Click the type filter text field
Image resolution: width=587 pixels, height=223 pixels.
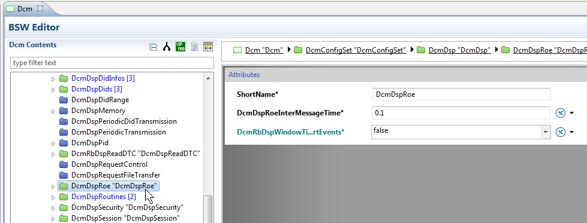pyautogui.click(x=112, y=63)
